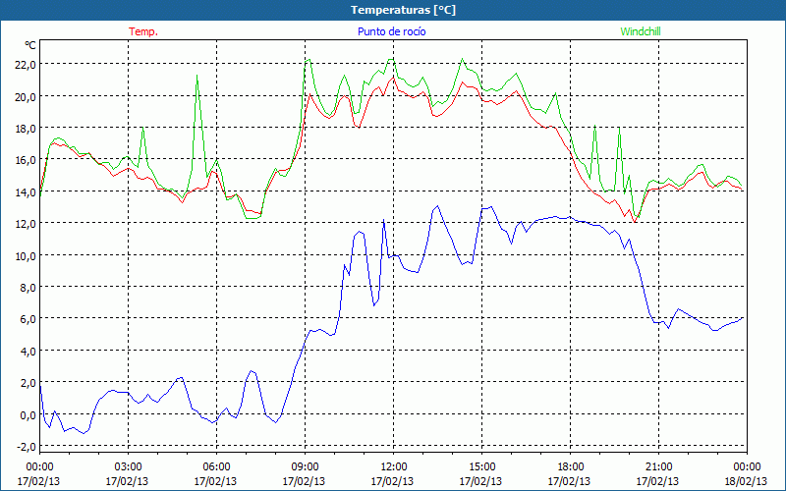
Task: Click the 14,0 y-axis value
Action: 26,191
